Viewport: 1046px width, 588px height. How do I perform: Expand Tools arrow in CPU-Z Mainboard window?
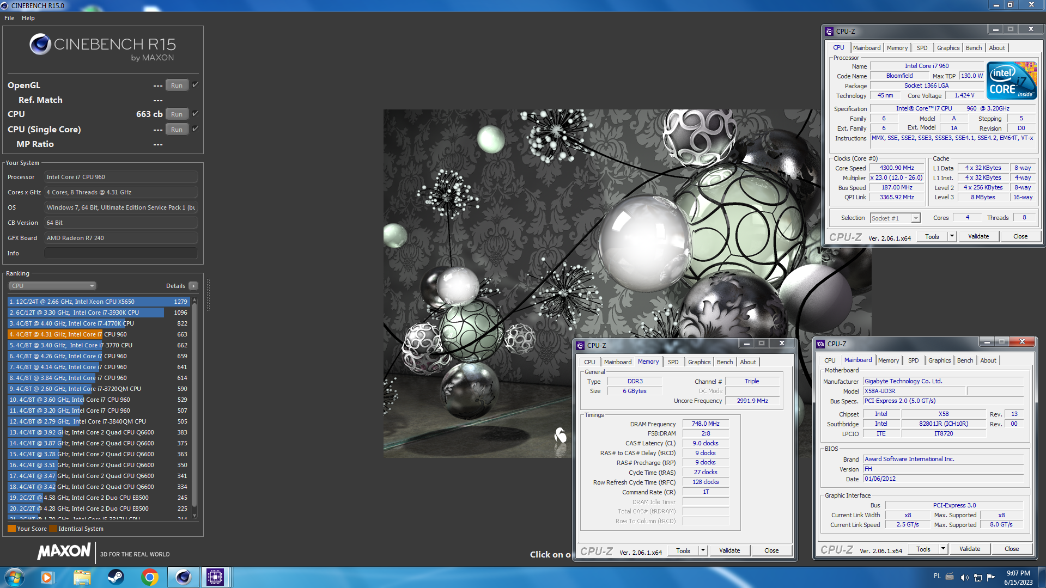(x=943, y=549)
